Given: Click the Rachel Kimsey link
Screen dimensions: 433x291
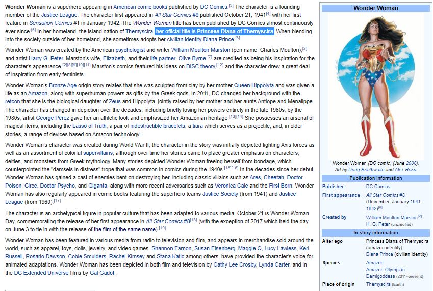Looking at the screenshot, I should pyautogui.click(x=127, y=256).
